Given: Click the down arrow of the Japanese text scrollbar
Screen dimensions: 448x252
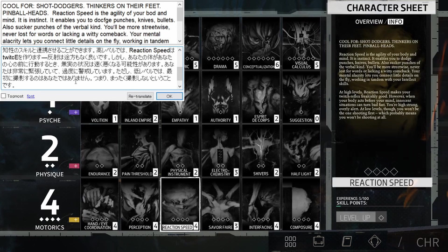Looking at the screenshot, I should click(x=180, y=86).
